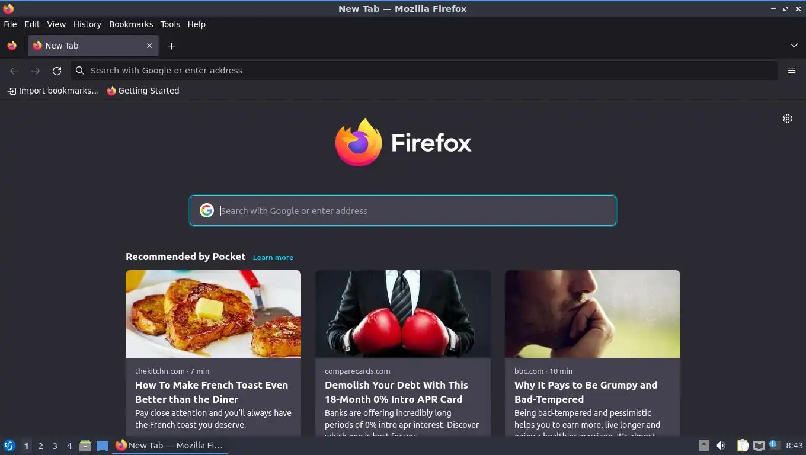The height and width of the screenshot is (455, 806).
Task: Click the Firefox View pinned icon
Action: [x=12, y=46]
